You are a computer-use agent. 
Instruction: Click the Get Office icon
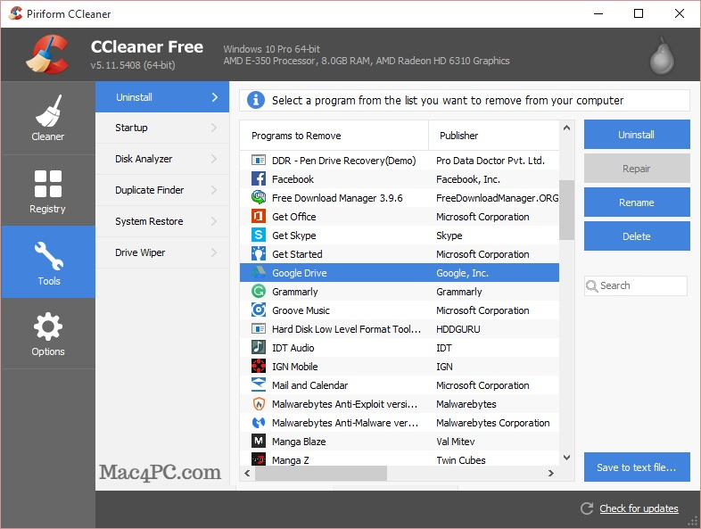pyautogui.click(x=259, y=217)
